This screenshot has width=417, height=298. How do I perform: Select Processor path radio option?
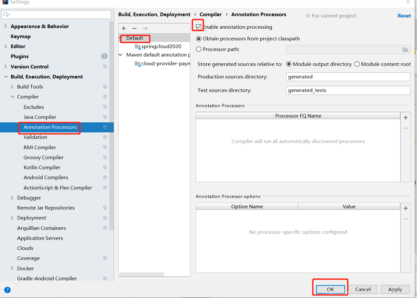199,49
